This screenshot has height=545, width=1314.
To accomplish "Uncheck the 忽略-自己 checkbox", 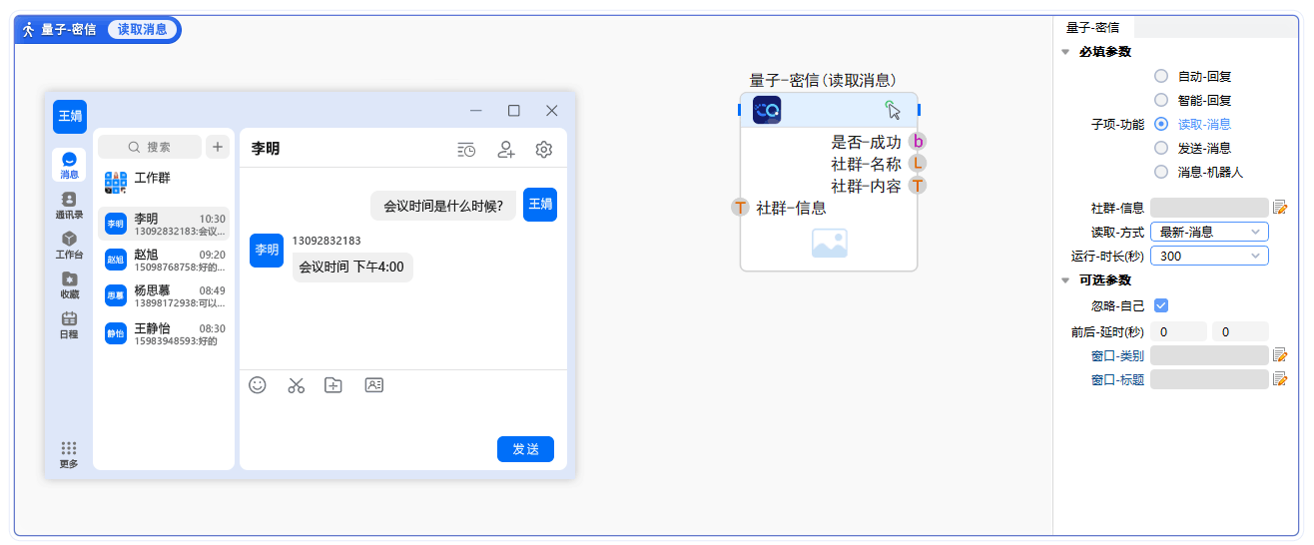I will [x=1161, y=305].
